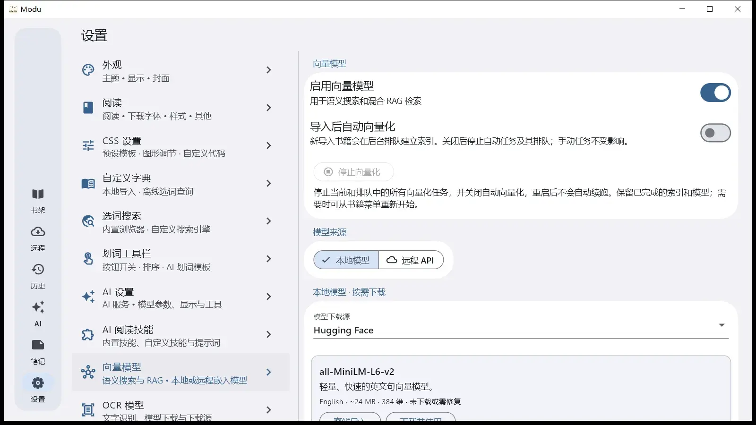Open the 外观 settings entry
This screenshot has width=756, height=425.
pyautogui.click(x=180, y=70)
